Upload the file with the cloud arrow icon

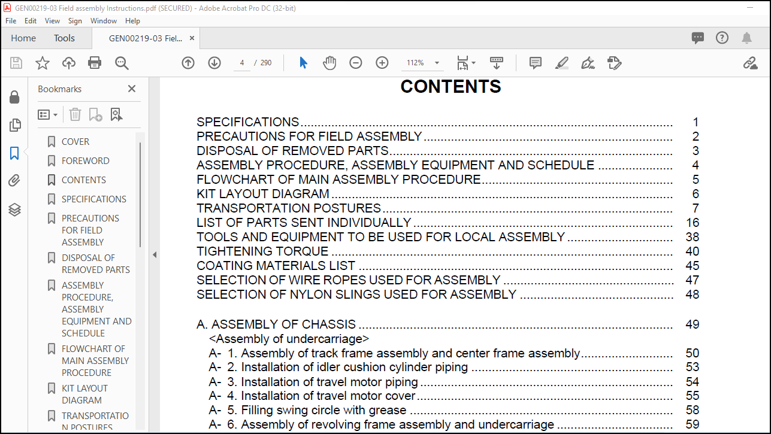(69, 63)
